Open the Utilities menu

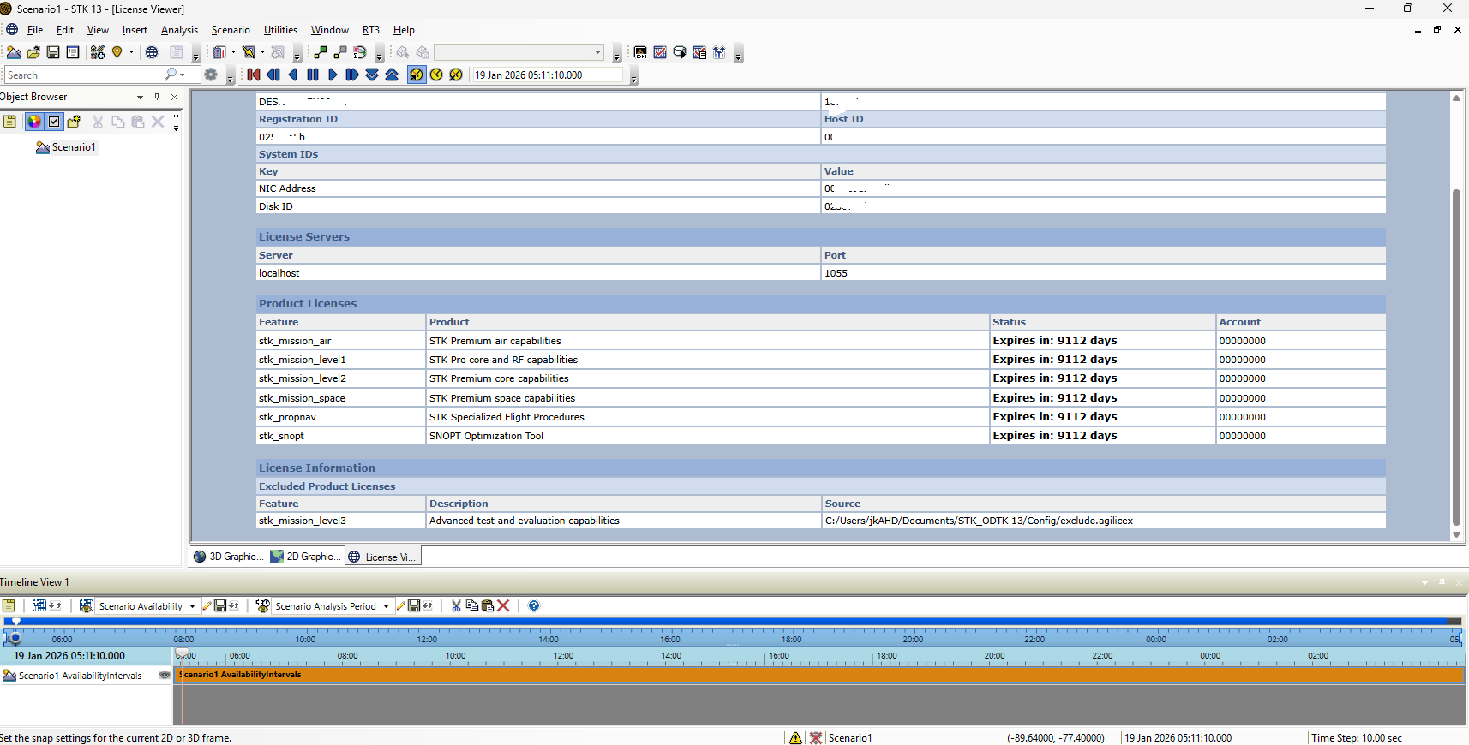pyautogui.click(x=280, y=30)
